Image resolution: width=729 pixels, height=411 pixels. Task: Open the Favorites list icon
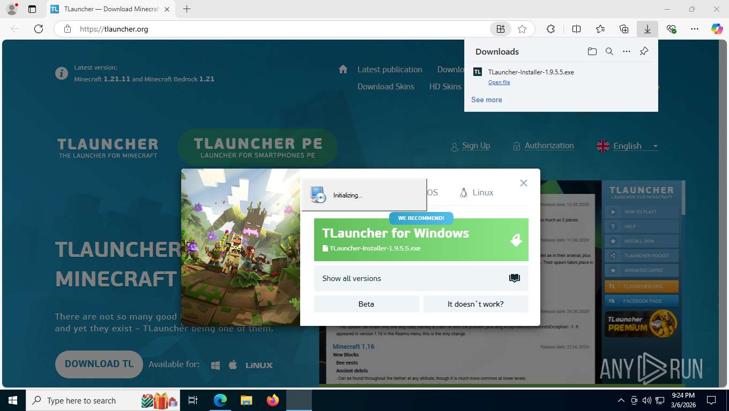coord(600,29)
